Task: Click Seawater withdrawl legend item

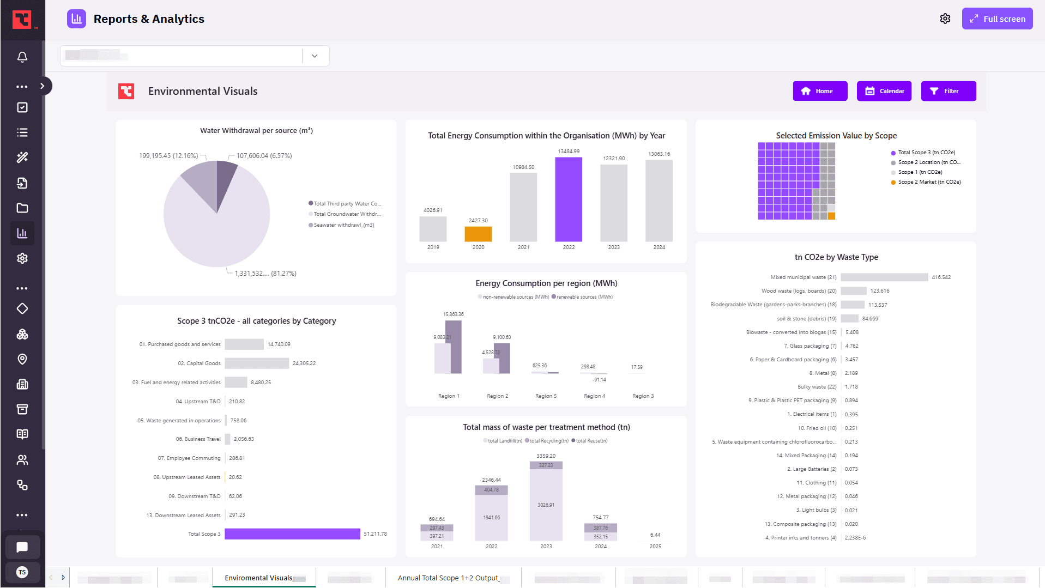Action: (341, 225)
